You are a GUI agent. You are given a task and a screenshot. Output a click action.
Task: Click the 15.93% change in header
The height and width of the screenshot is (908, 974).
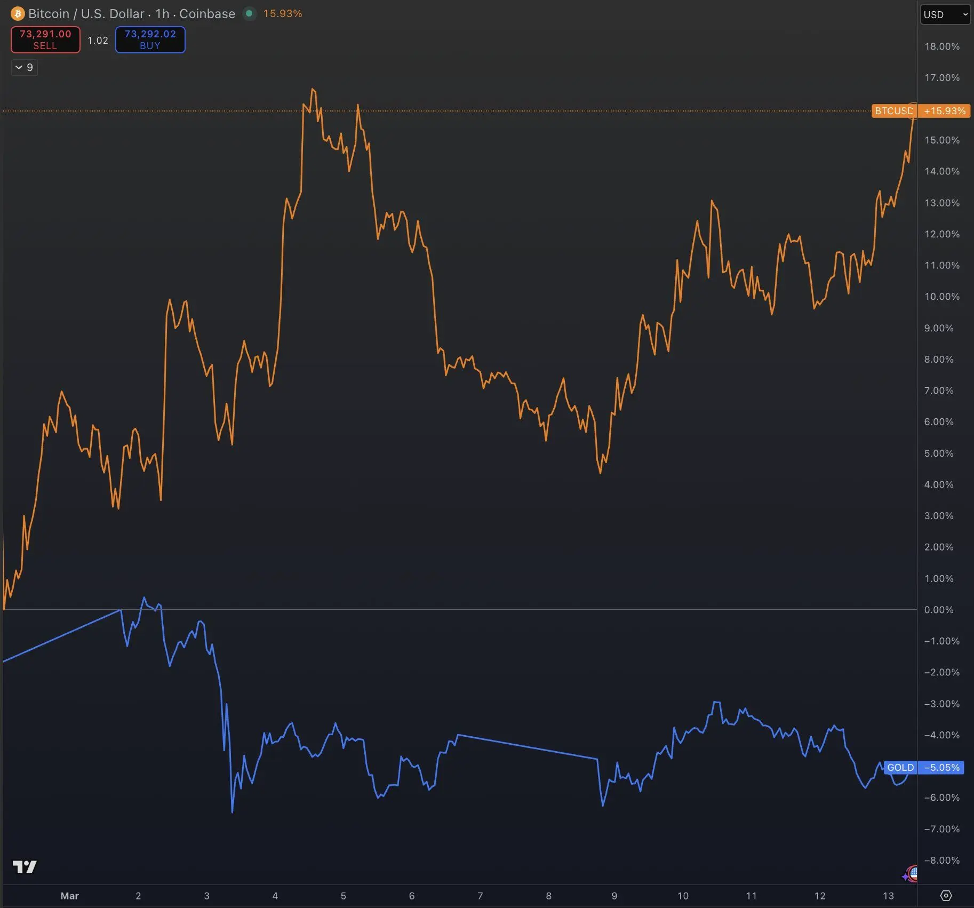pos(282,13)
